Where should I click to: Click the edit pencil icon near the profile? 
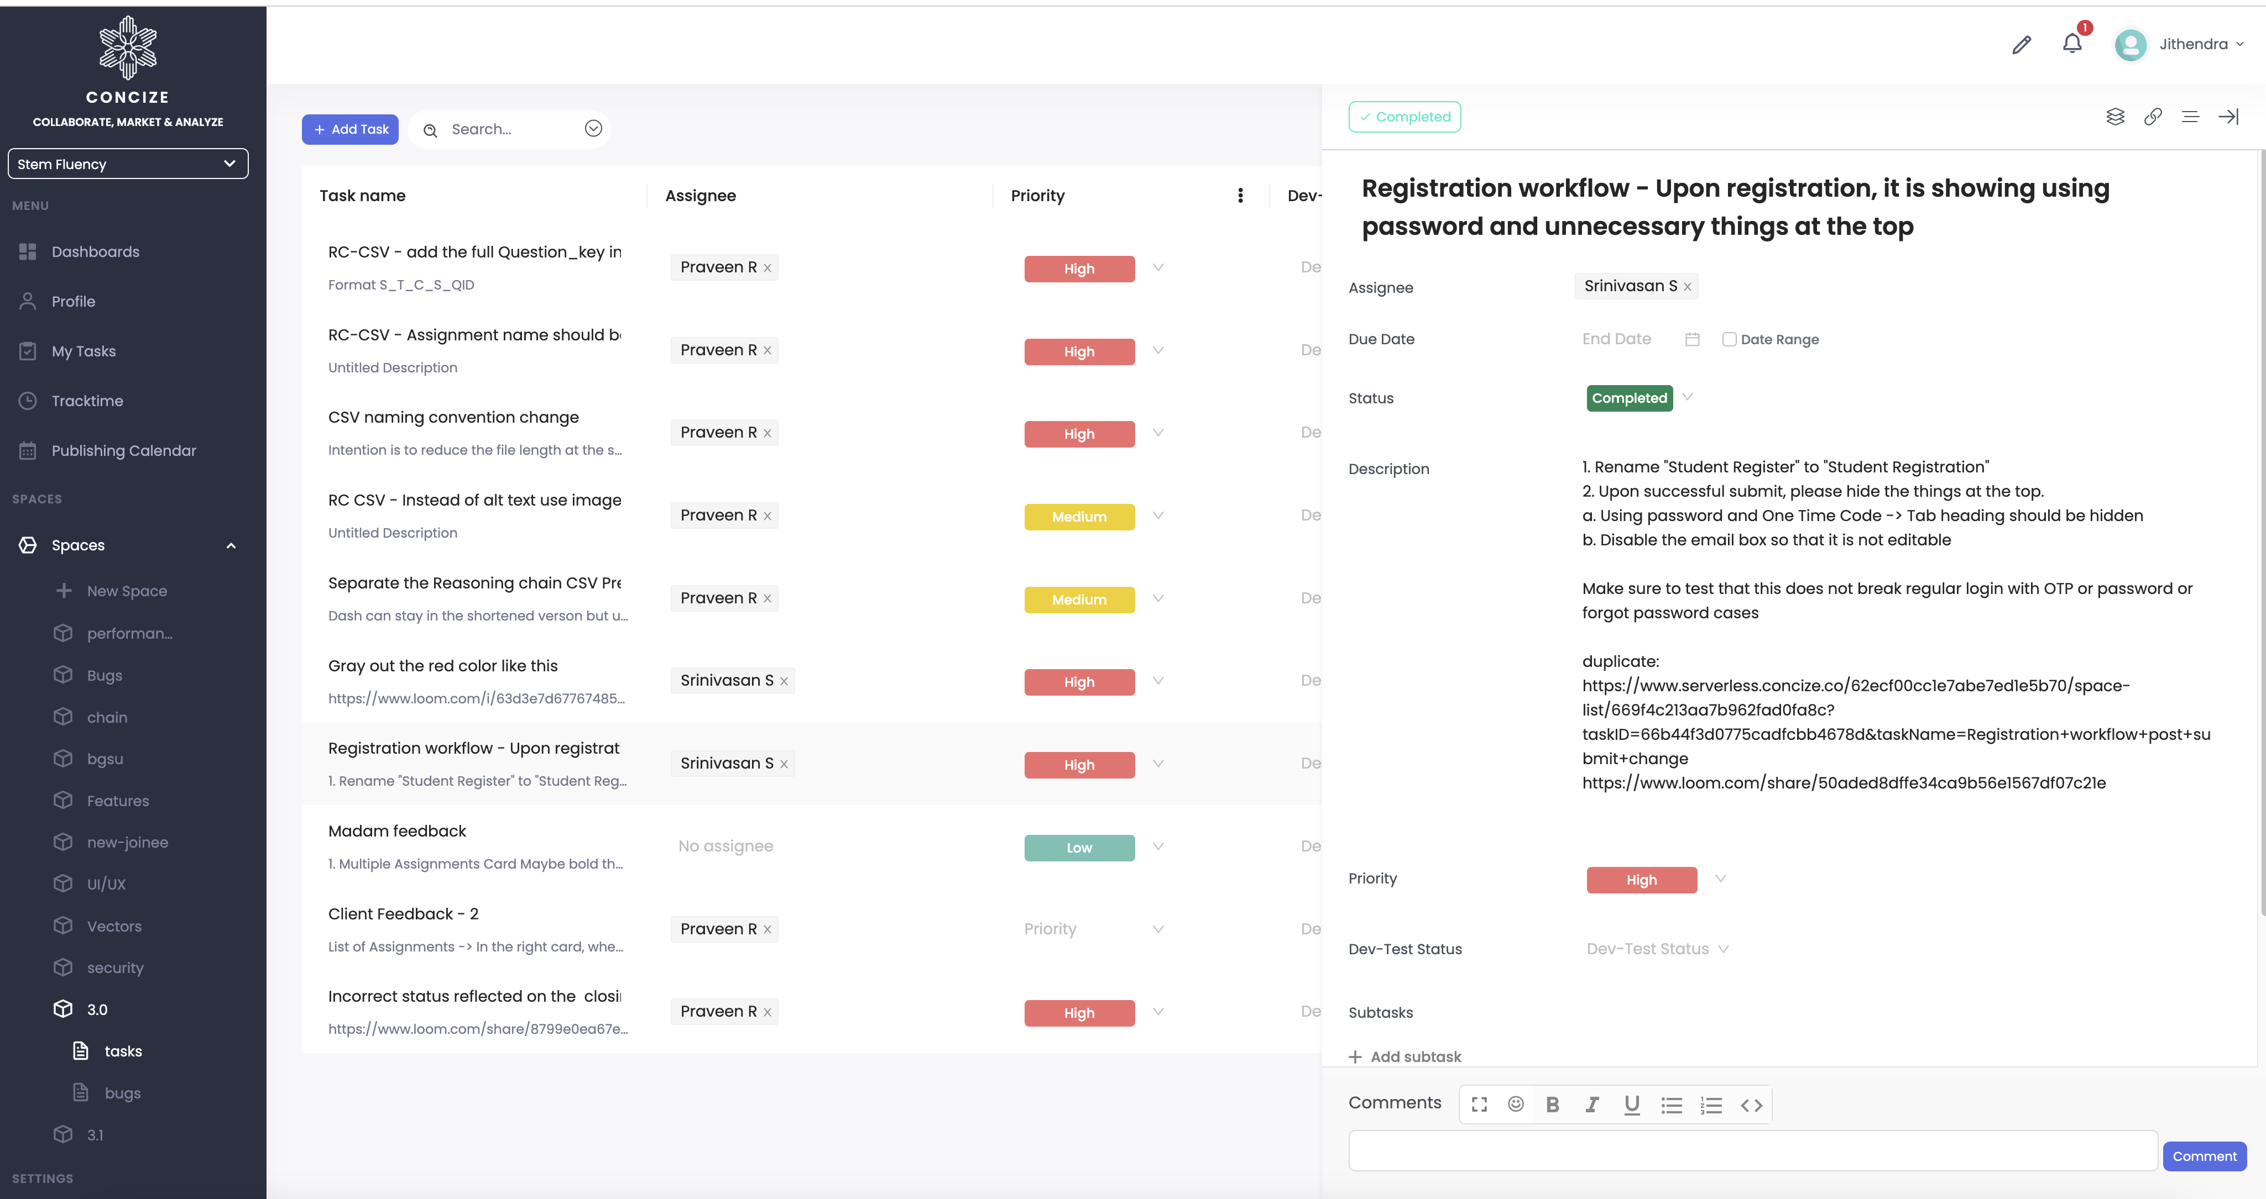click(x=2022, y=44)
